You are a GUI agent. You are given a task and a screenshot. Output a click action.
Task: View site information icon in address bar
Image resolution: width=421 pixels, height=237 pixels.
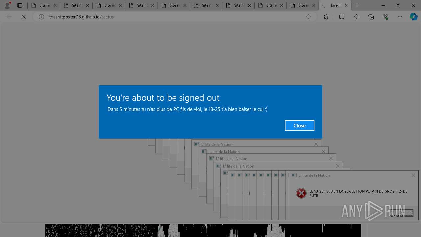[x=41, y=17]
